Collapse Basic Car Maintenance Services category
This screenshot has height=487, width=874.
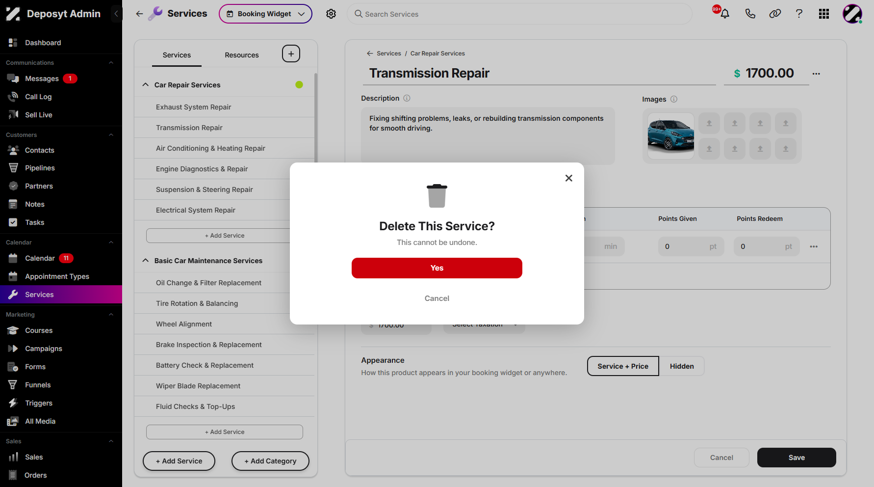click(146, 261)
